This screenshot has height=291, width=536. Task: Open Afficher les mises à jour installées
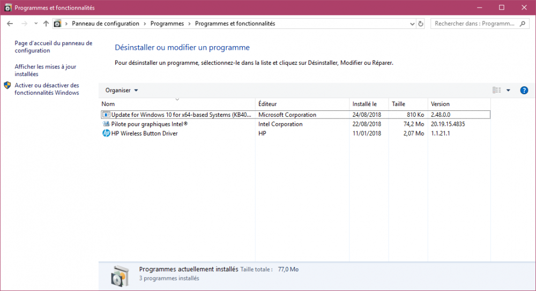tap(45, 70)
